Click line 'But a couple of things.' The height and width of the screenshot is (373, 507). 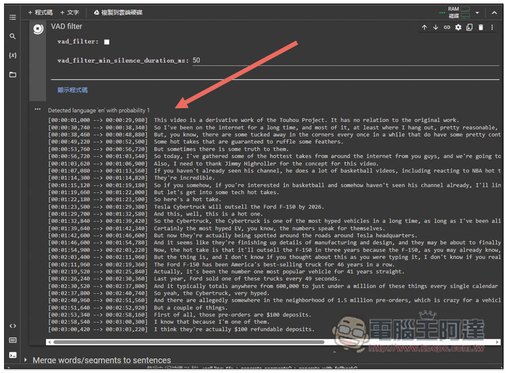pyautogui.click(x=191, y=308)
